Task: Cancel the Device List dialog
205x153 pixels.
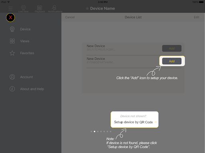Action: pos(70,17)
